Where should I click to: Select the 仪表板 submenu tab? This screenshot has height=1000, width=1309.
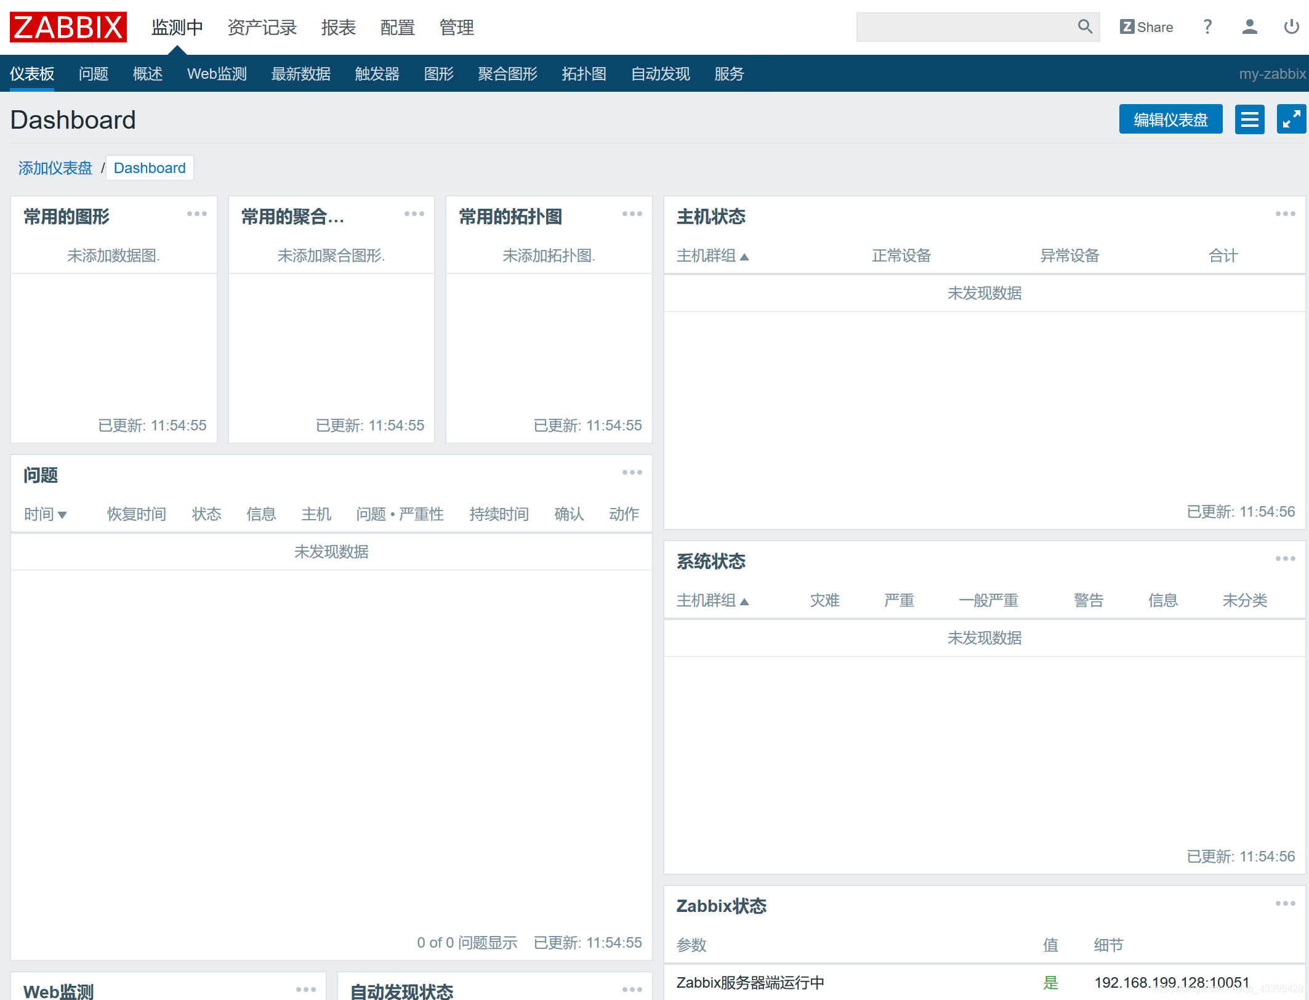coord(32,74)
